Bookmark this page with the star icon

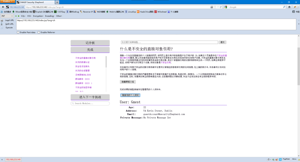click(215, 7)
